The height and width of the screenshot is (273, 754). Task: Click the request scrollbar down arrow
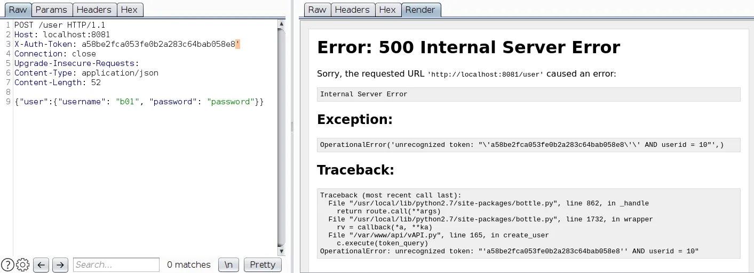tap(282, 251)
